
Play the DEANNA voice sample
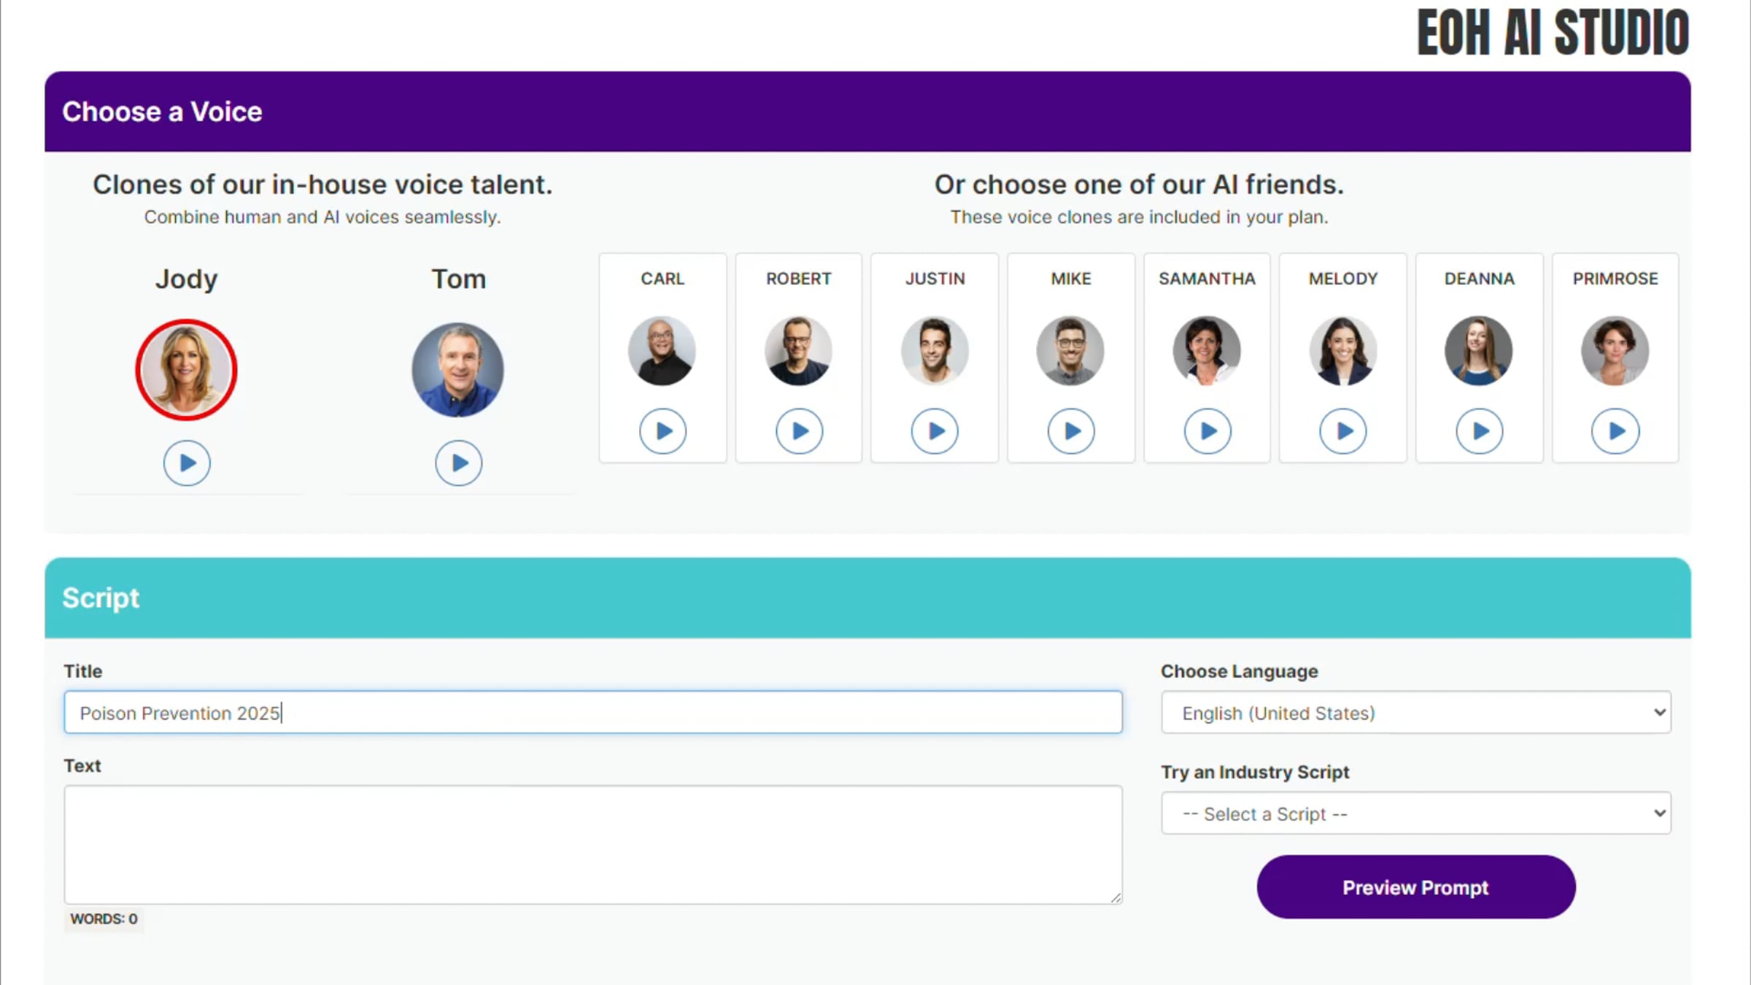click(1480, 431)
